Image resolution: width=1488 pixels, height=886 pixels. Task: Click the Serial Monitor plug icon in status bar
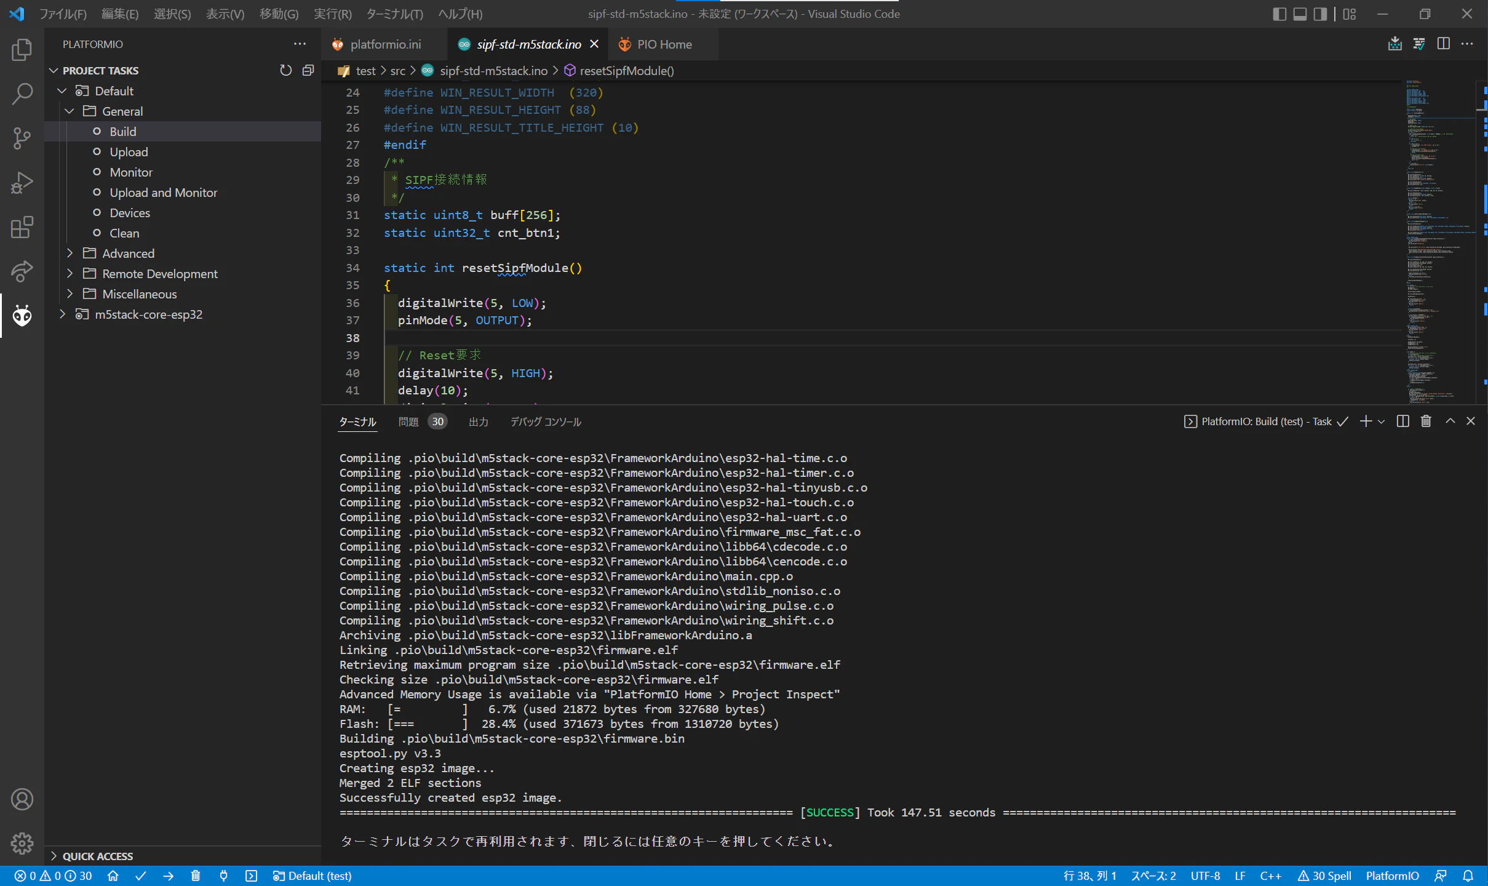coord(223,876)
